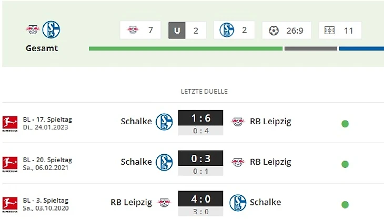384x219 pixels.
Task: Click the Schalke crest in the 24.01.2023 match
Action: (x=165, y=122)
